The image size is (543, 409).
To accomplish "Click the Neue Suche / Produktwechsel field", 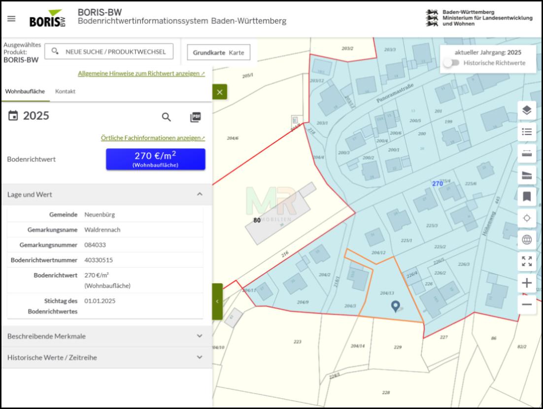I will [109, 52].
